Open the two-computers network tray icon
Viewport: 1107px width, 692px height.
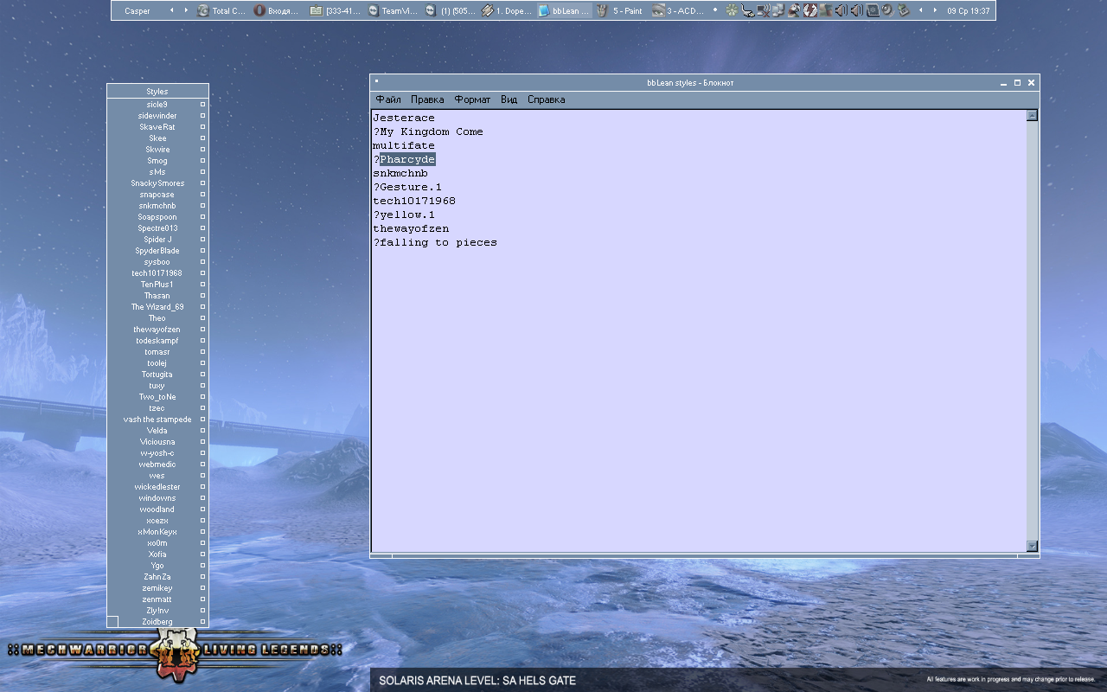pos(778,10)
